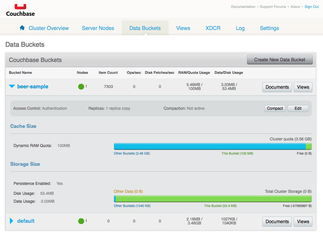Click the Dynamic RAM Quota 100MB value
The image size is (323, 234).
point(64,146)
